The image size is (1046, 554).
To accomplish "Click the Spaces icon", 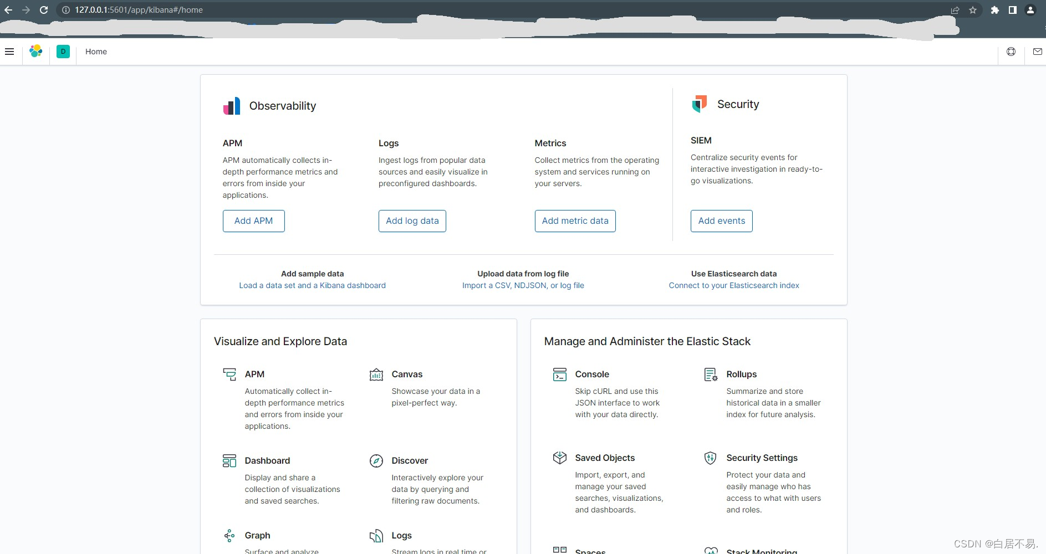I will [x=560, y=550].
